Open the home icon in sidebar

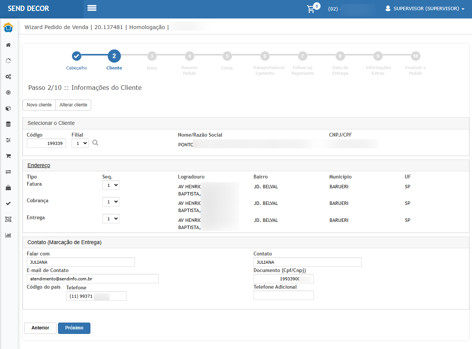tap(8, 45)
